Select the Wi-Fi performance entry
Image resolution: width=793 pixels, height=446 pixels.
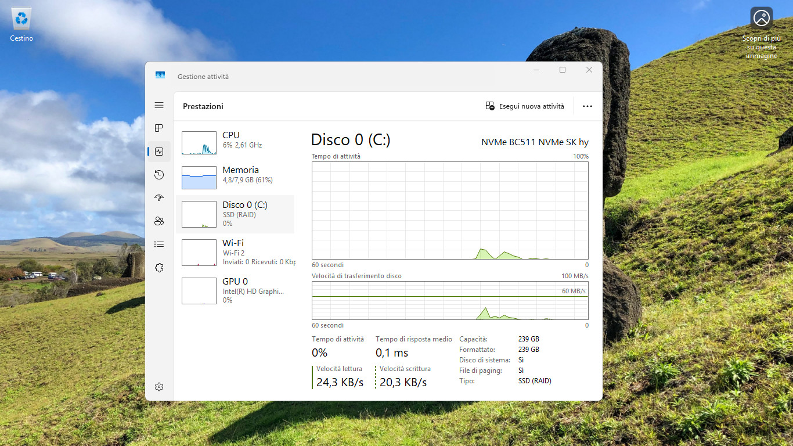tap(235, 253)
